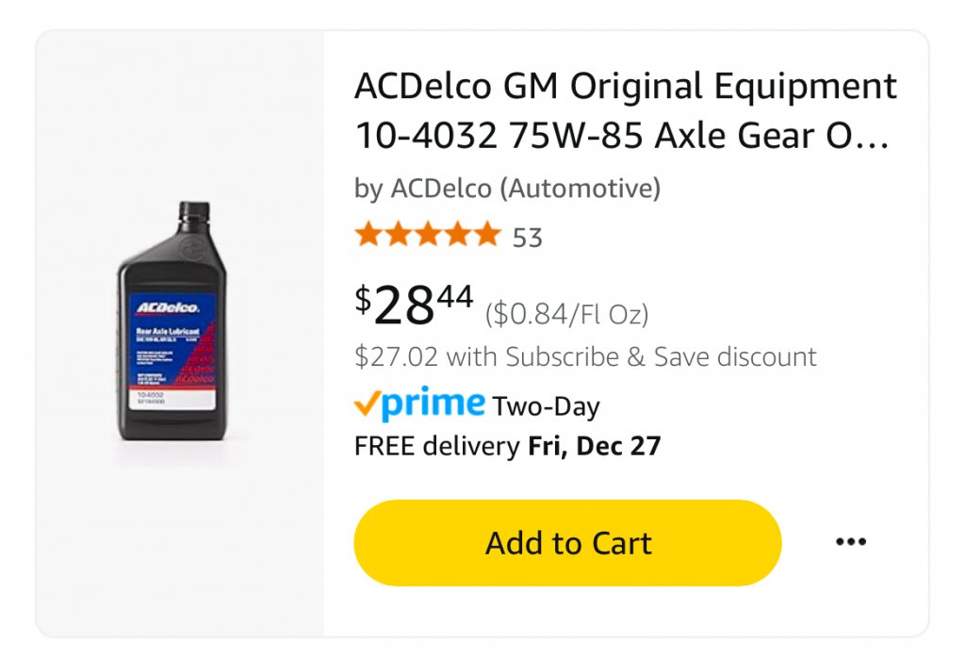Click the last orange star in rating
This screenshot has height=659, width=965.
(487, 235)
